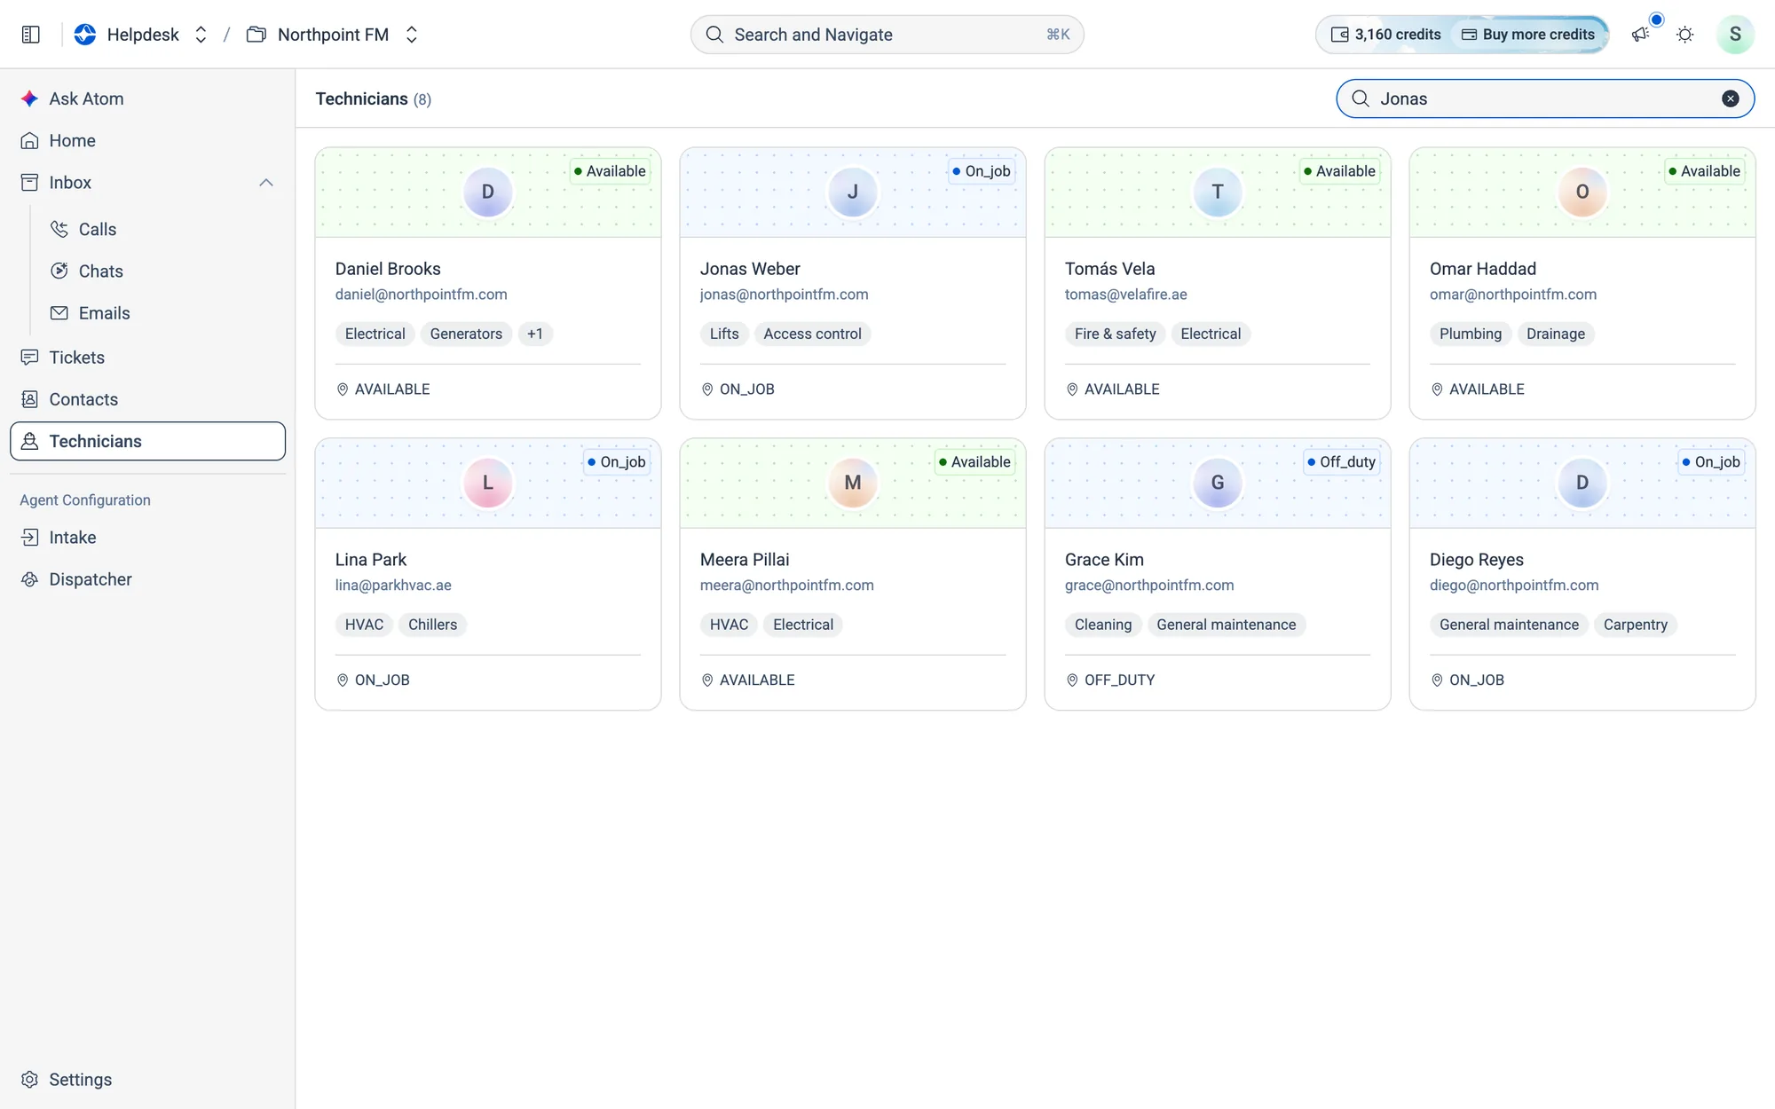Click Carpentry tag on Diego Reyes
The image size is (1775, 1109).
point(1635,625)
